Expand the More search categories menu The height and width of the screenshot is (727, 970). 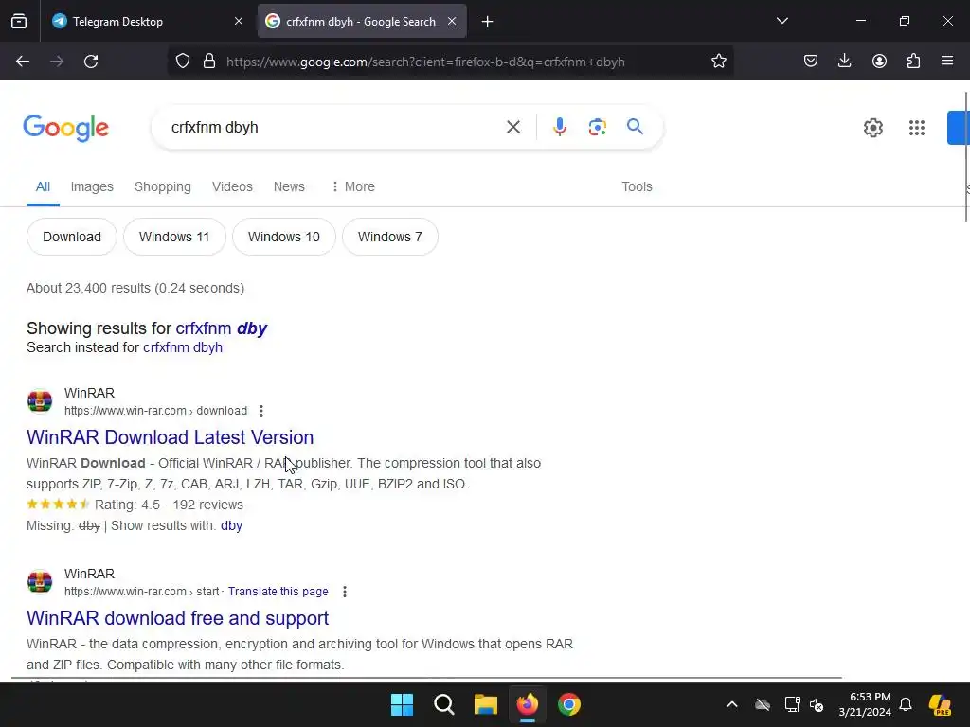[x=353, y=186]
